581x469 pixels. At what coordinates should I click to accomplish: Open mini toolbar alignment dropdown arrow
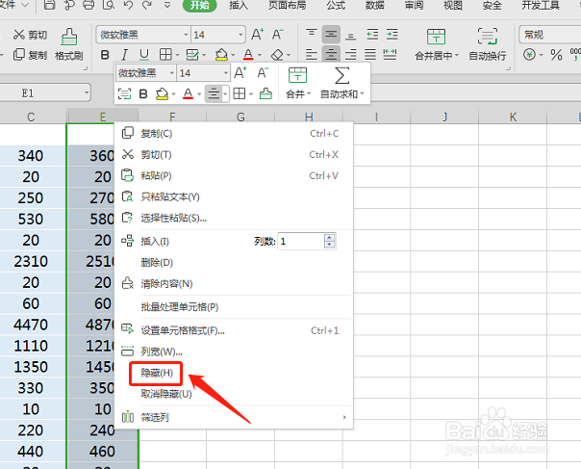(x=225, y=93)
